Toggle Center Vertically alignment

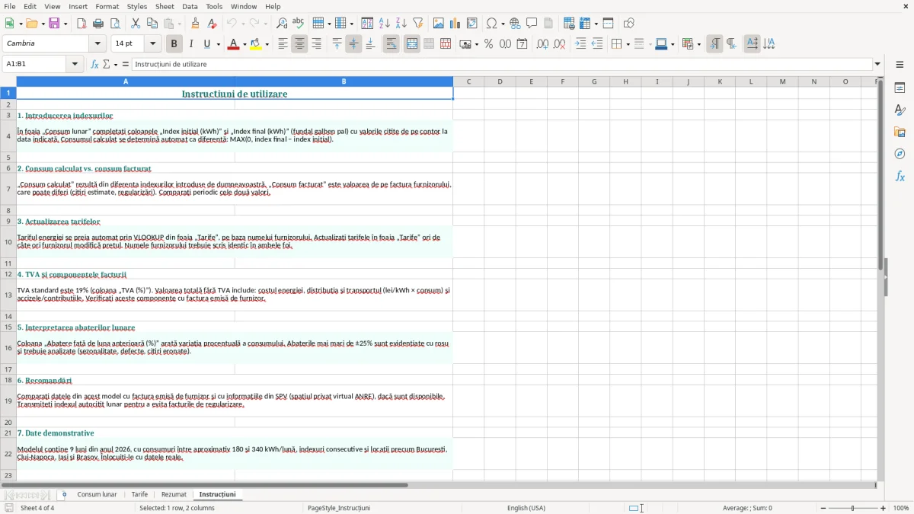click(353, 44)
